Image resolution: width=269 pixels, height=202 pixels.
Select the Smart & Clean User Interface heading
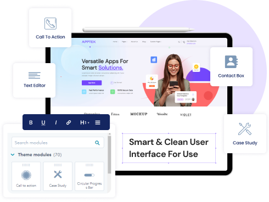point(169,148)
